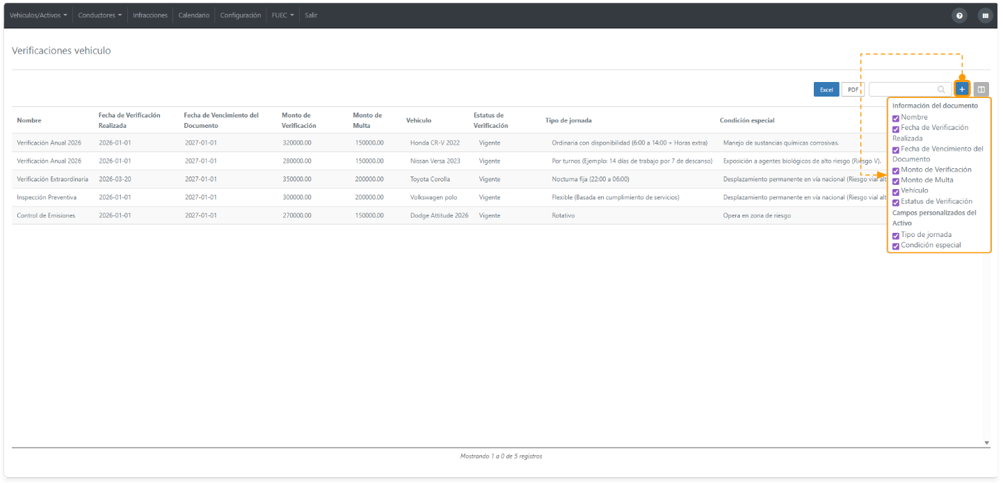Sort by Monto de Verificación column header
Screen dimensions: 1003x483
299,120
